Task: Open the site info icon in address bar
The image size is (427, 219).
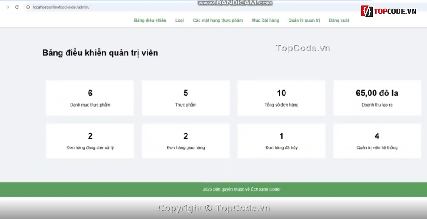Action: click(28, 7)
